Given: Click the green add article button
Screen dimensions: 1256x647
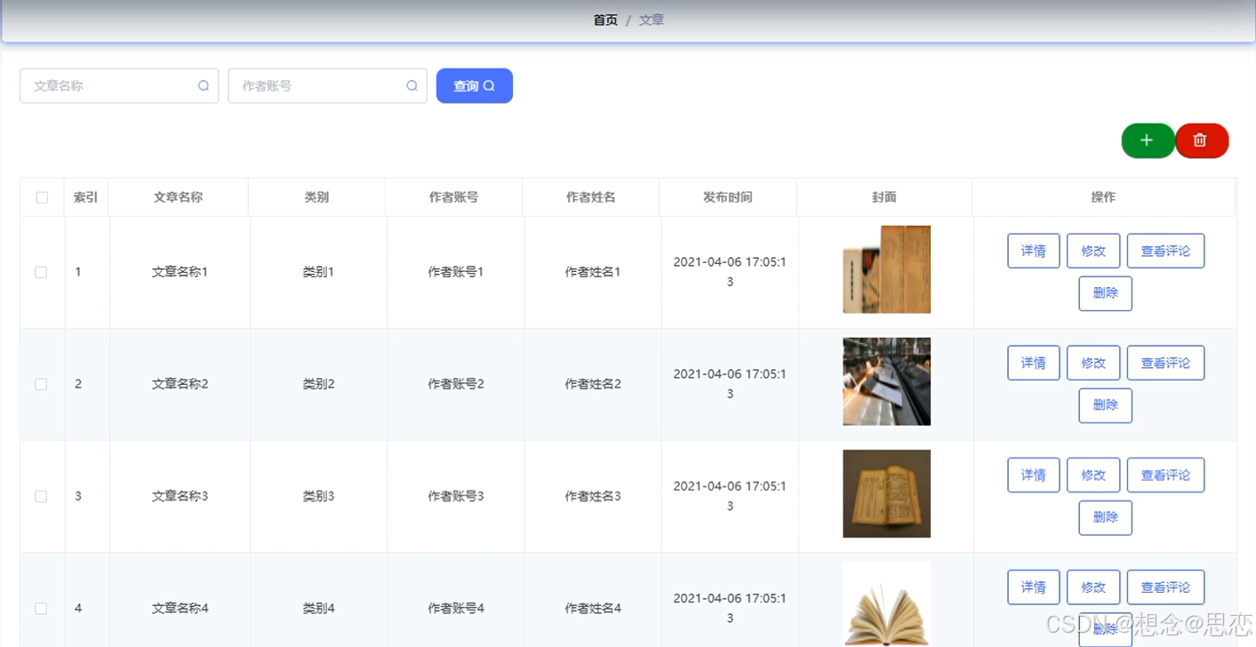Looking at the screenshot, I should [1148, 140].
